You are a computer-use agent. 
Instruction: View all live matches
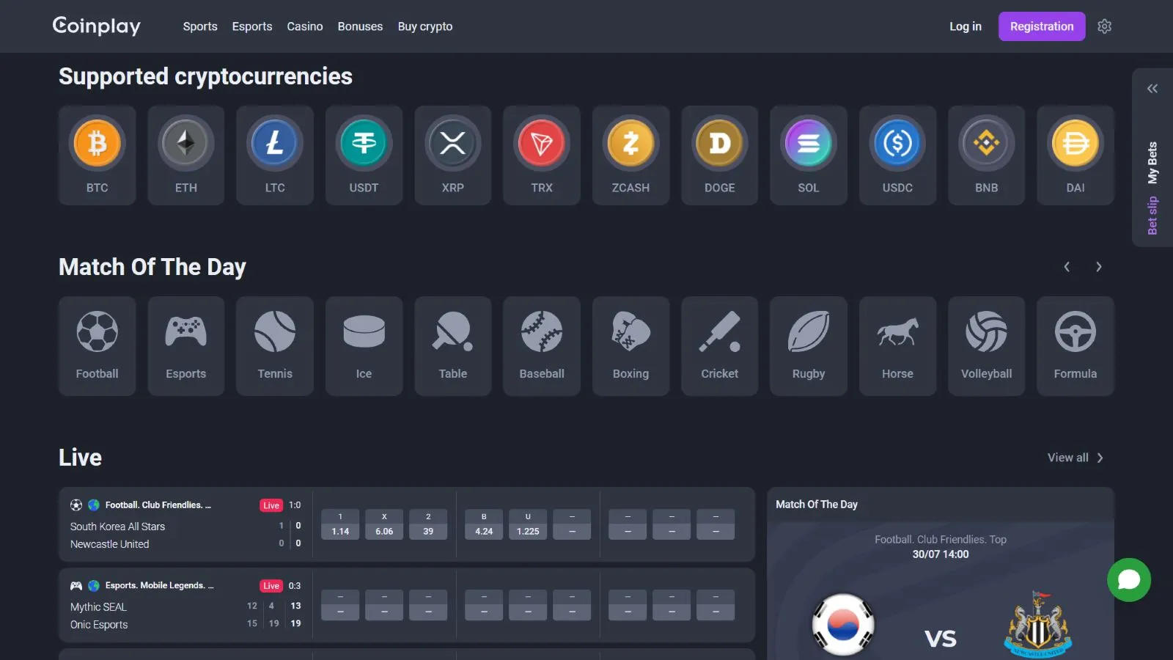pyautogui.click(x=1075, y=458)
